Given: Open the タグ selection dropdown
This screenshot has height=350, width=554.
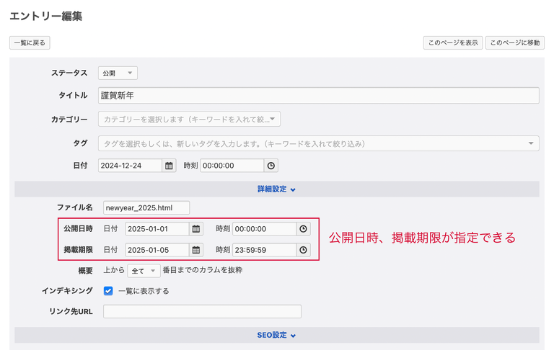Looking at the screenshot, I should pyautogui.click(x=318, y=143).
